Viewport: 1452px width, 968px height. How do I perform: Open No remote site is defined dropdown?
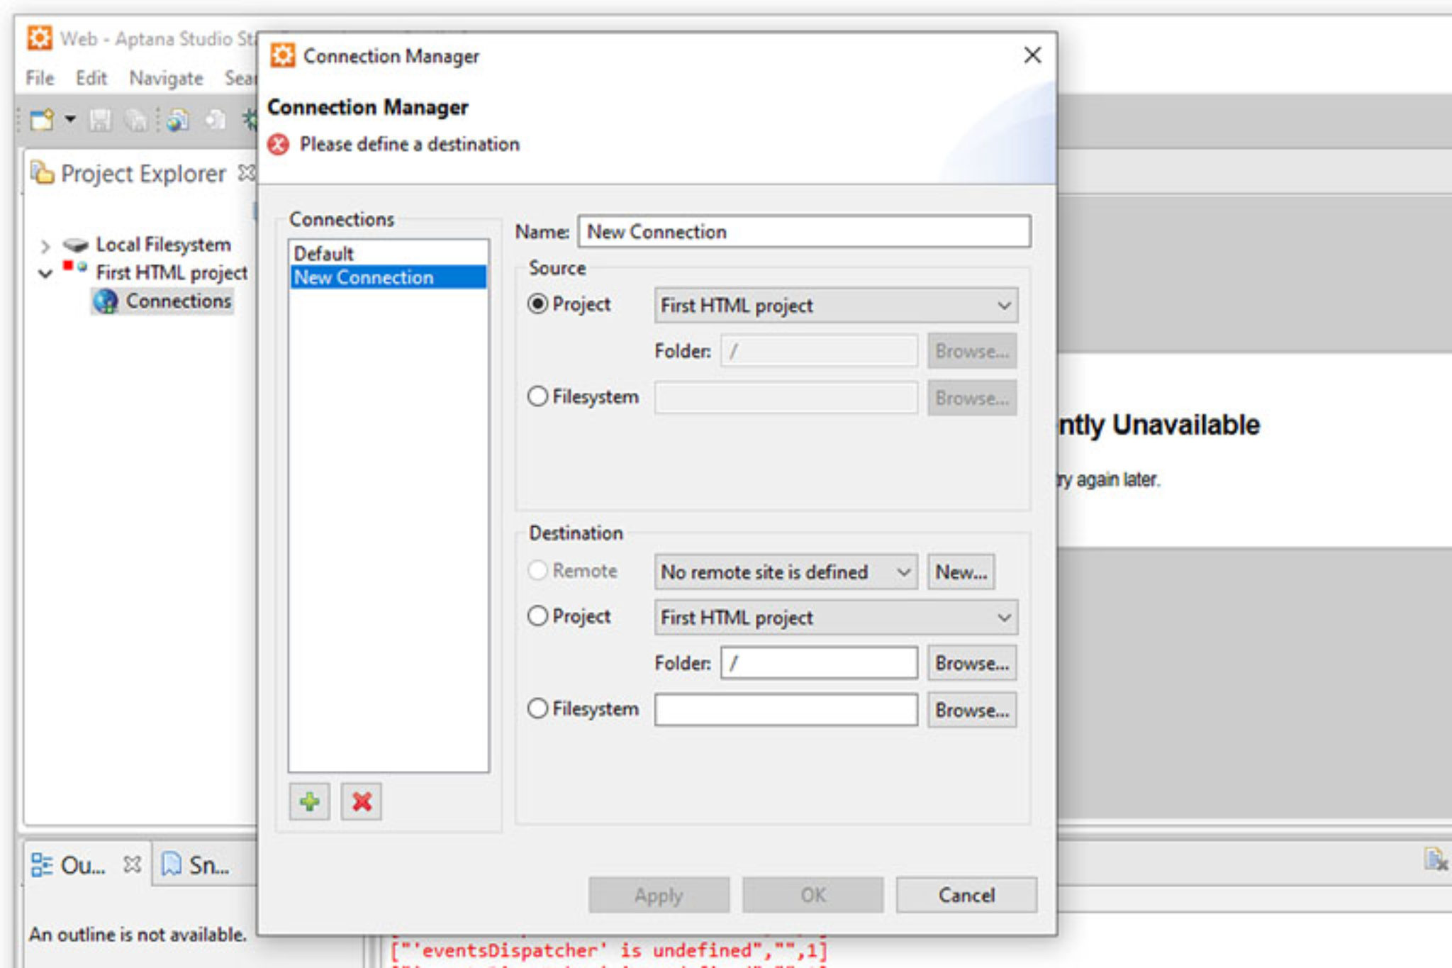[786, 572]
